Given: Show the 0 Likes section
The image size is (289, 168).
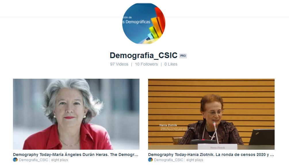Looking at the screenshot, I should pyautogui.click(x=171, y=64).
